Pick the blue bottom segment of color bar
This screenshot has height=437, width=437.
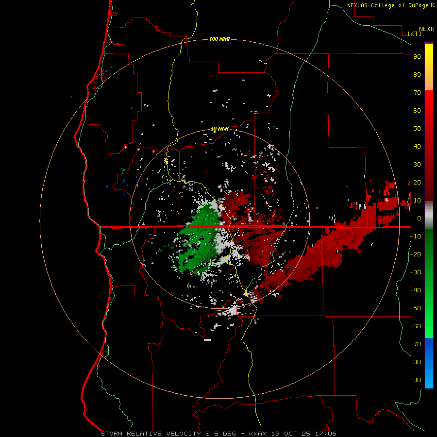click(429, 363)
